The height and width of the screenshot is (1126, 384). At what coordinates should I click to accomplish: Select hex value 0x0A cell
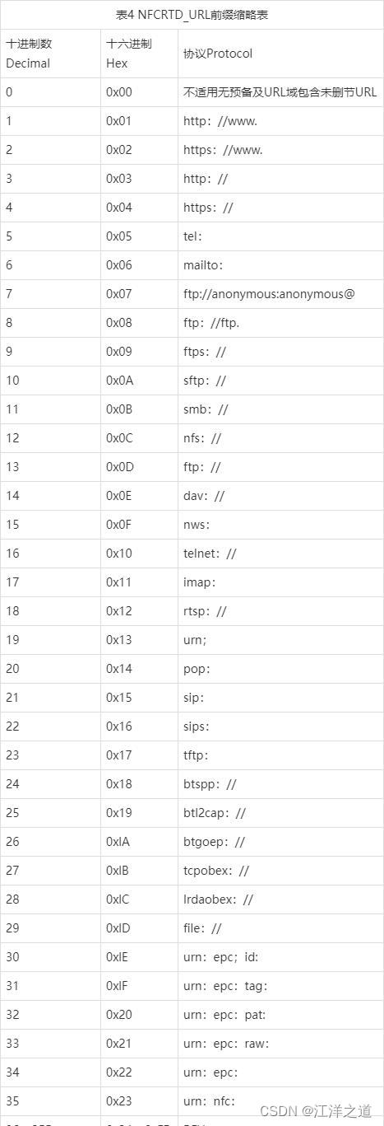coord(139,381)
